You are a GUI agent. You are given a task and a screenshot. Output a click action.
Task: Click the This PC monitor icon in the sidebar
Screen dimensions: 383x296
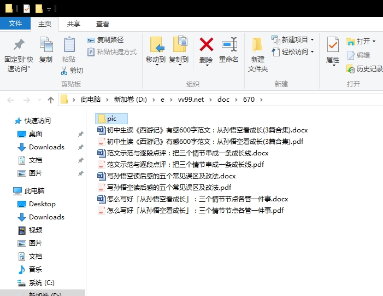coord(17,191)
